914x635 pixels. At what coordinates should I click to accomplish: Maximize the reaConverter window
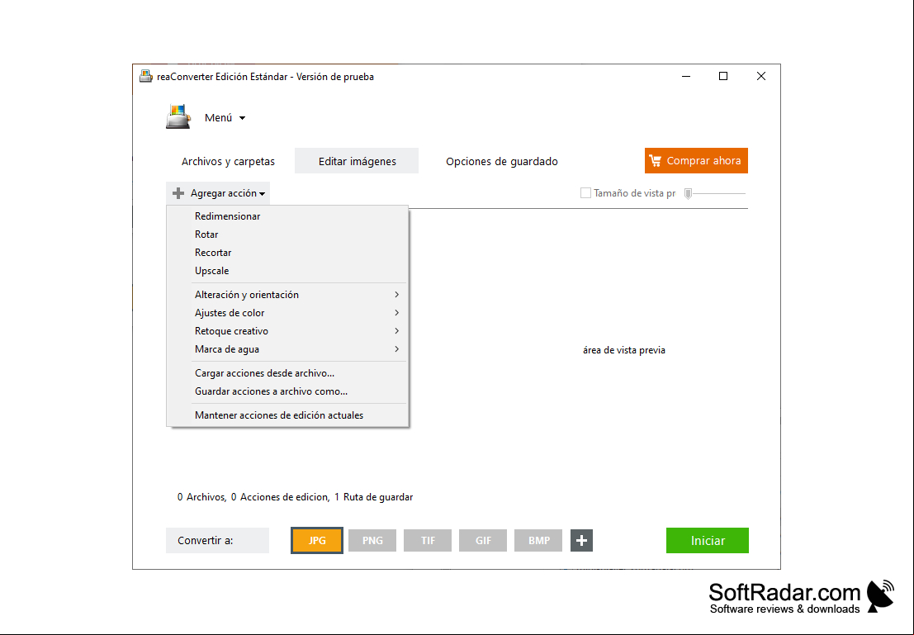tap(723, 77)
